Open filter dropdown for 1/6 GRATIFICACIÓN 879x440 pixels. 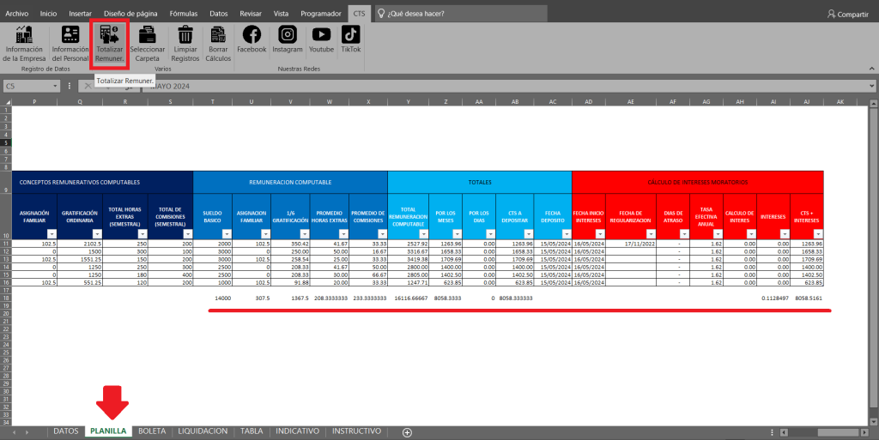[x=305, y=234]
